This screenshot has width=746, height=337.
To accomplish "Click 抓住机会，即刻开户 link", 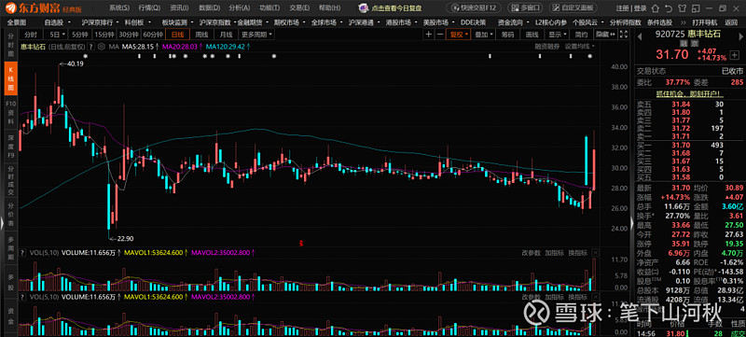I will 690,93.
